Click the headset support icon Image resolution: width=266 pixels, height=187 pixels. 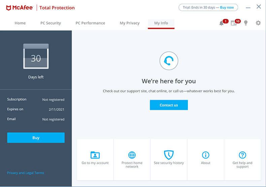click(x=169, y=61)
